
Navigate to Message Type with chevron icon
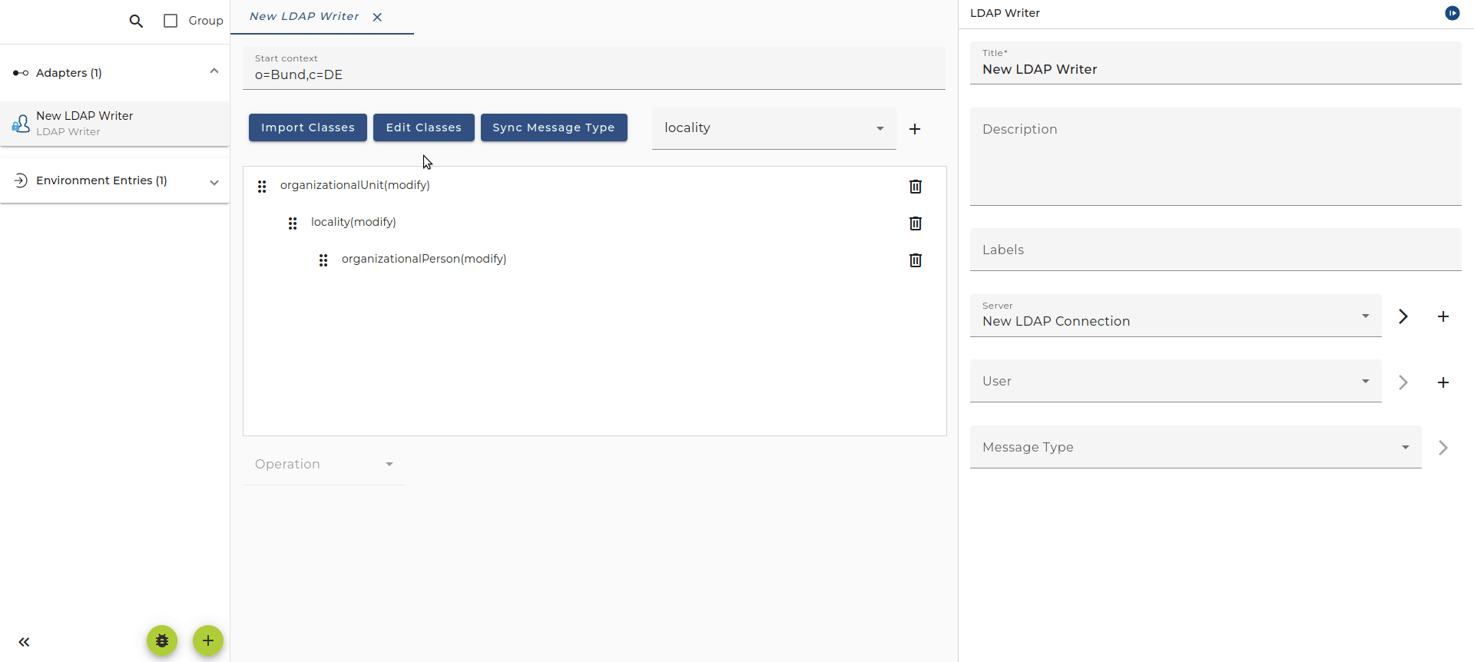(1443, 448)
